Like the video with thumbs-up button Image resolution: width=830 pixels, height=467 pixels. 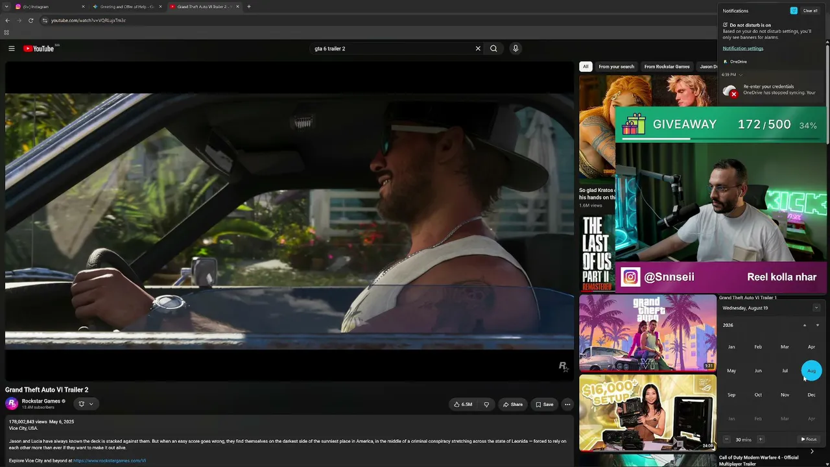464,405
